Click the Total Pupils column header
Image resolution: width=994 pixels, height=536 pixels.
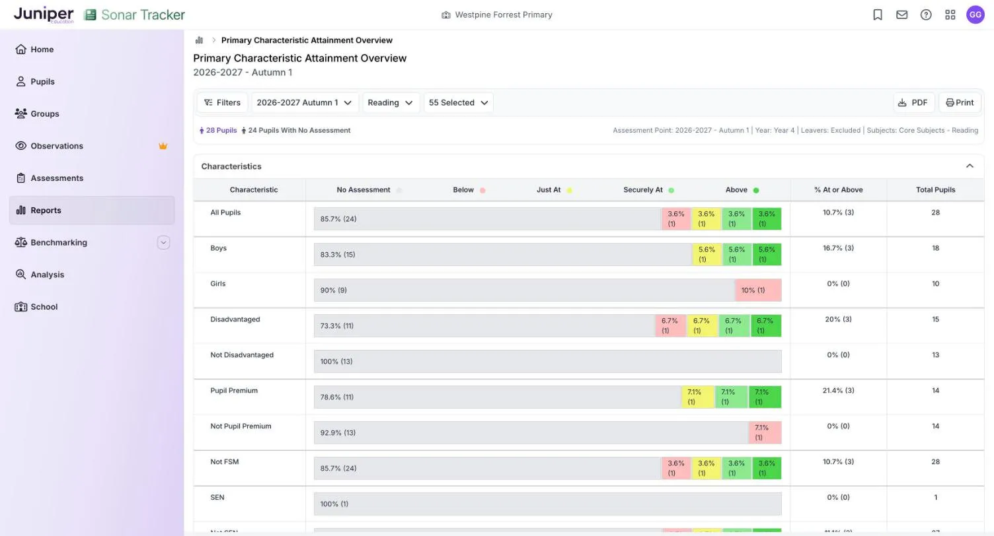point(935,190)
